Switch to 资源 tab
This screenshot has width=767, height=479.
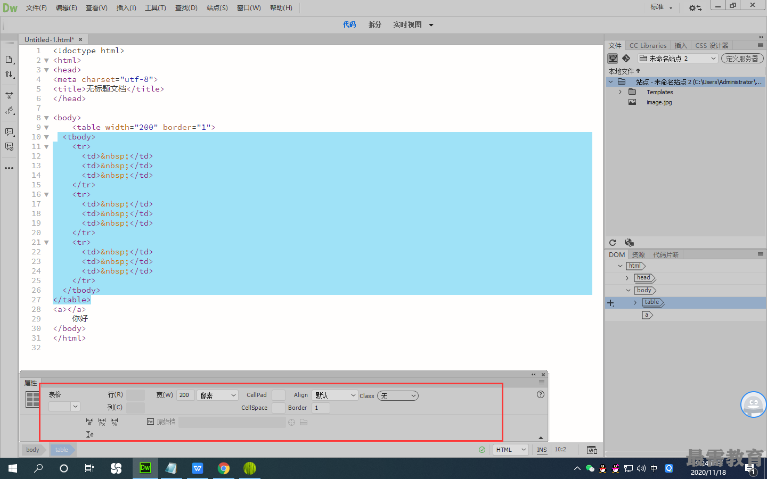(638, 255)
